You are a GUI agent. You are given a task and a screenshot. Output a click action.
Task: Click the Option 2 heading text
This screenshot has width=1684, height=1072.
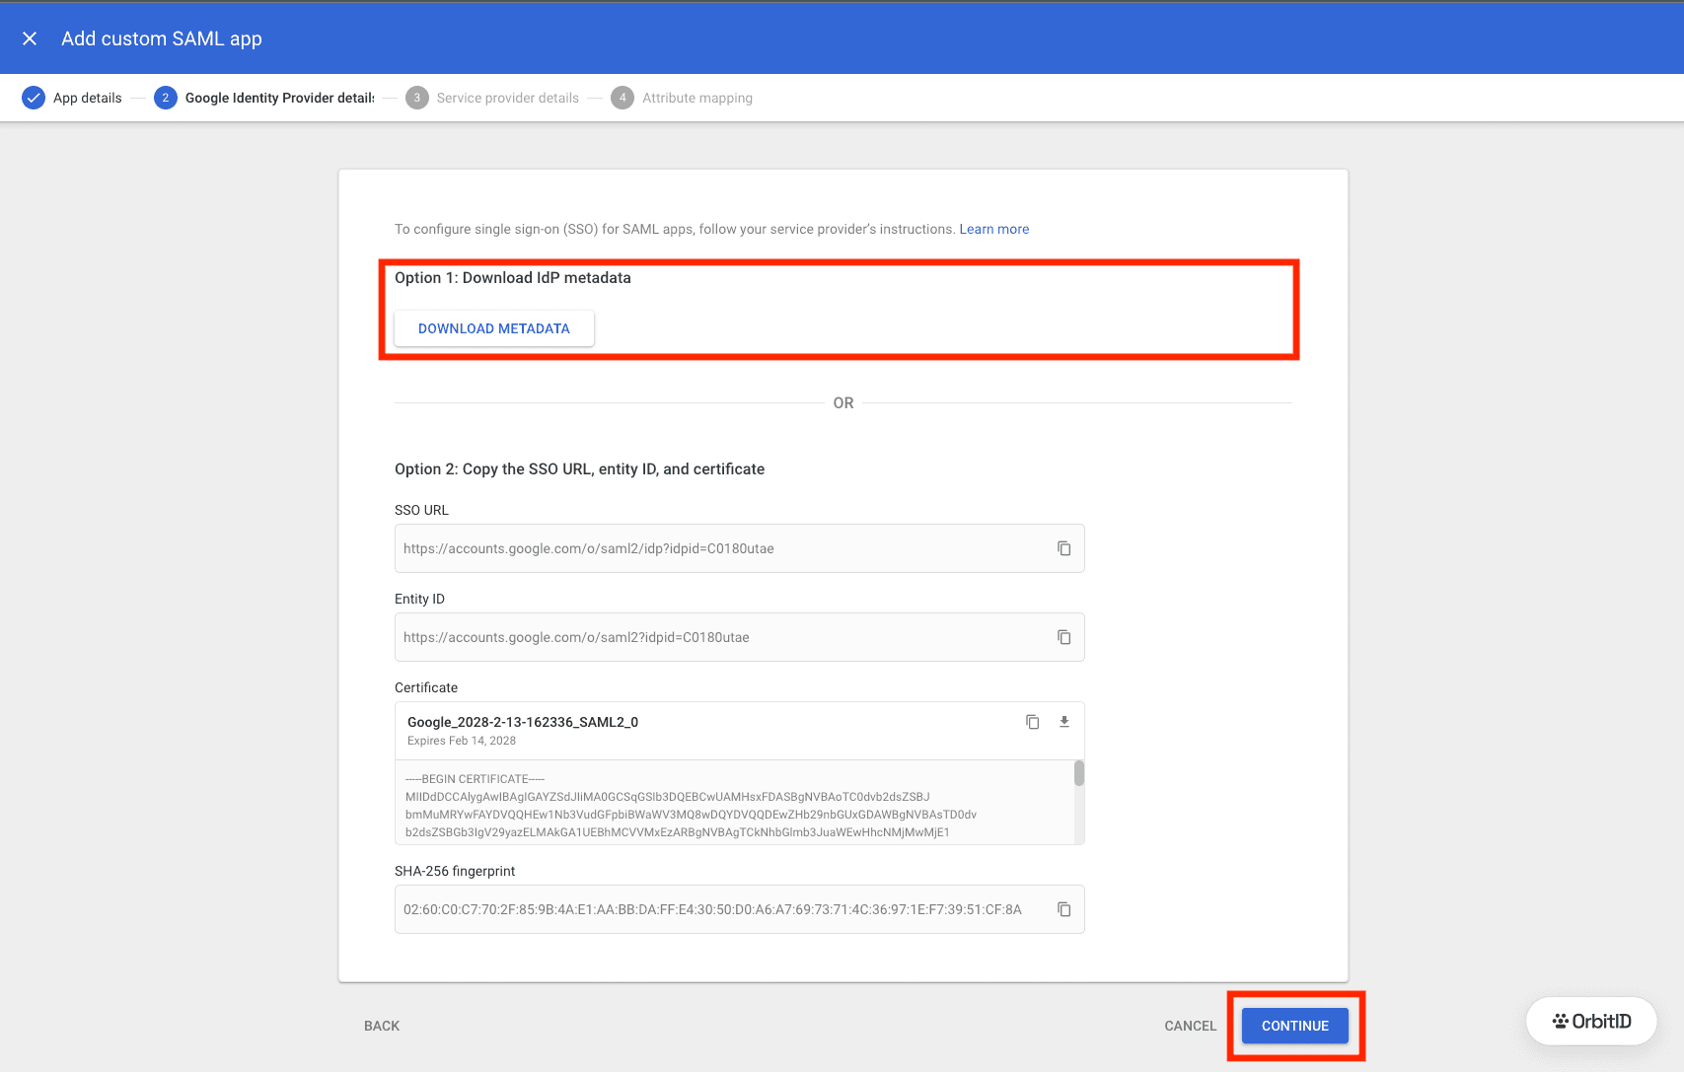coord(580,469)
